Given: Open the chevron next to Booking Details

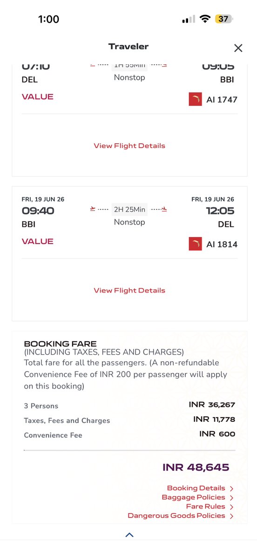Looking at the screenshot, I should 231,489.
